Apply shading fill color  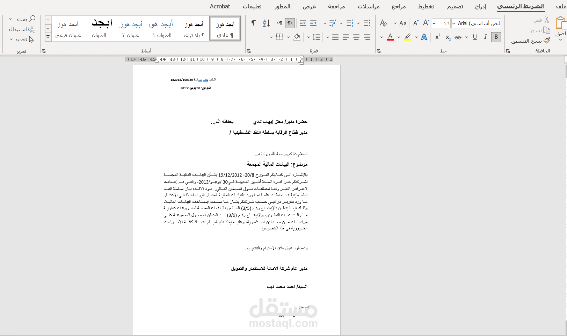pos(297,37)
